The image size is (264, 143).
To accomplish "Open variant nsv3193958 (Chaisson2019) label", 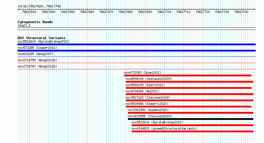I will point(150,116).
